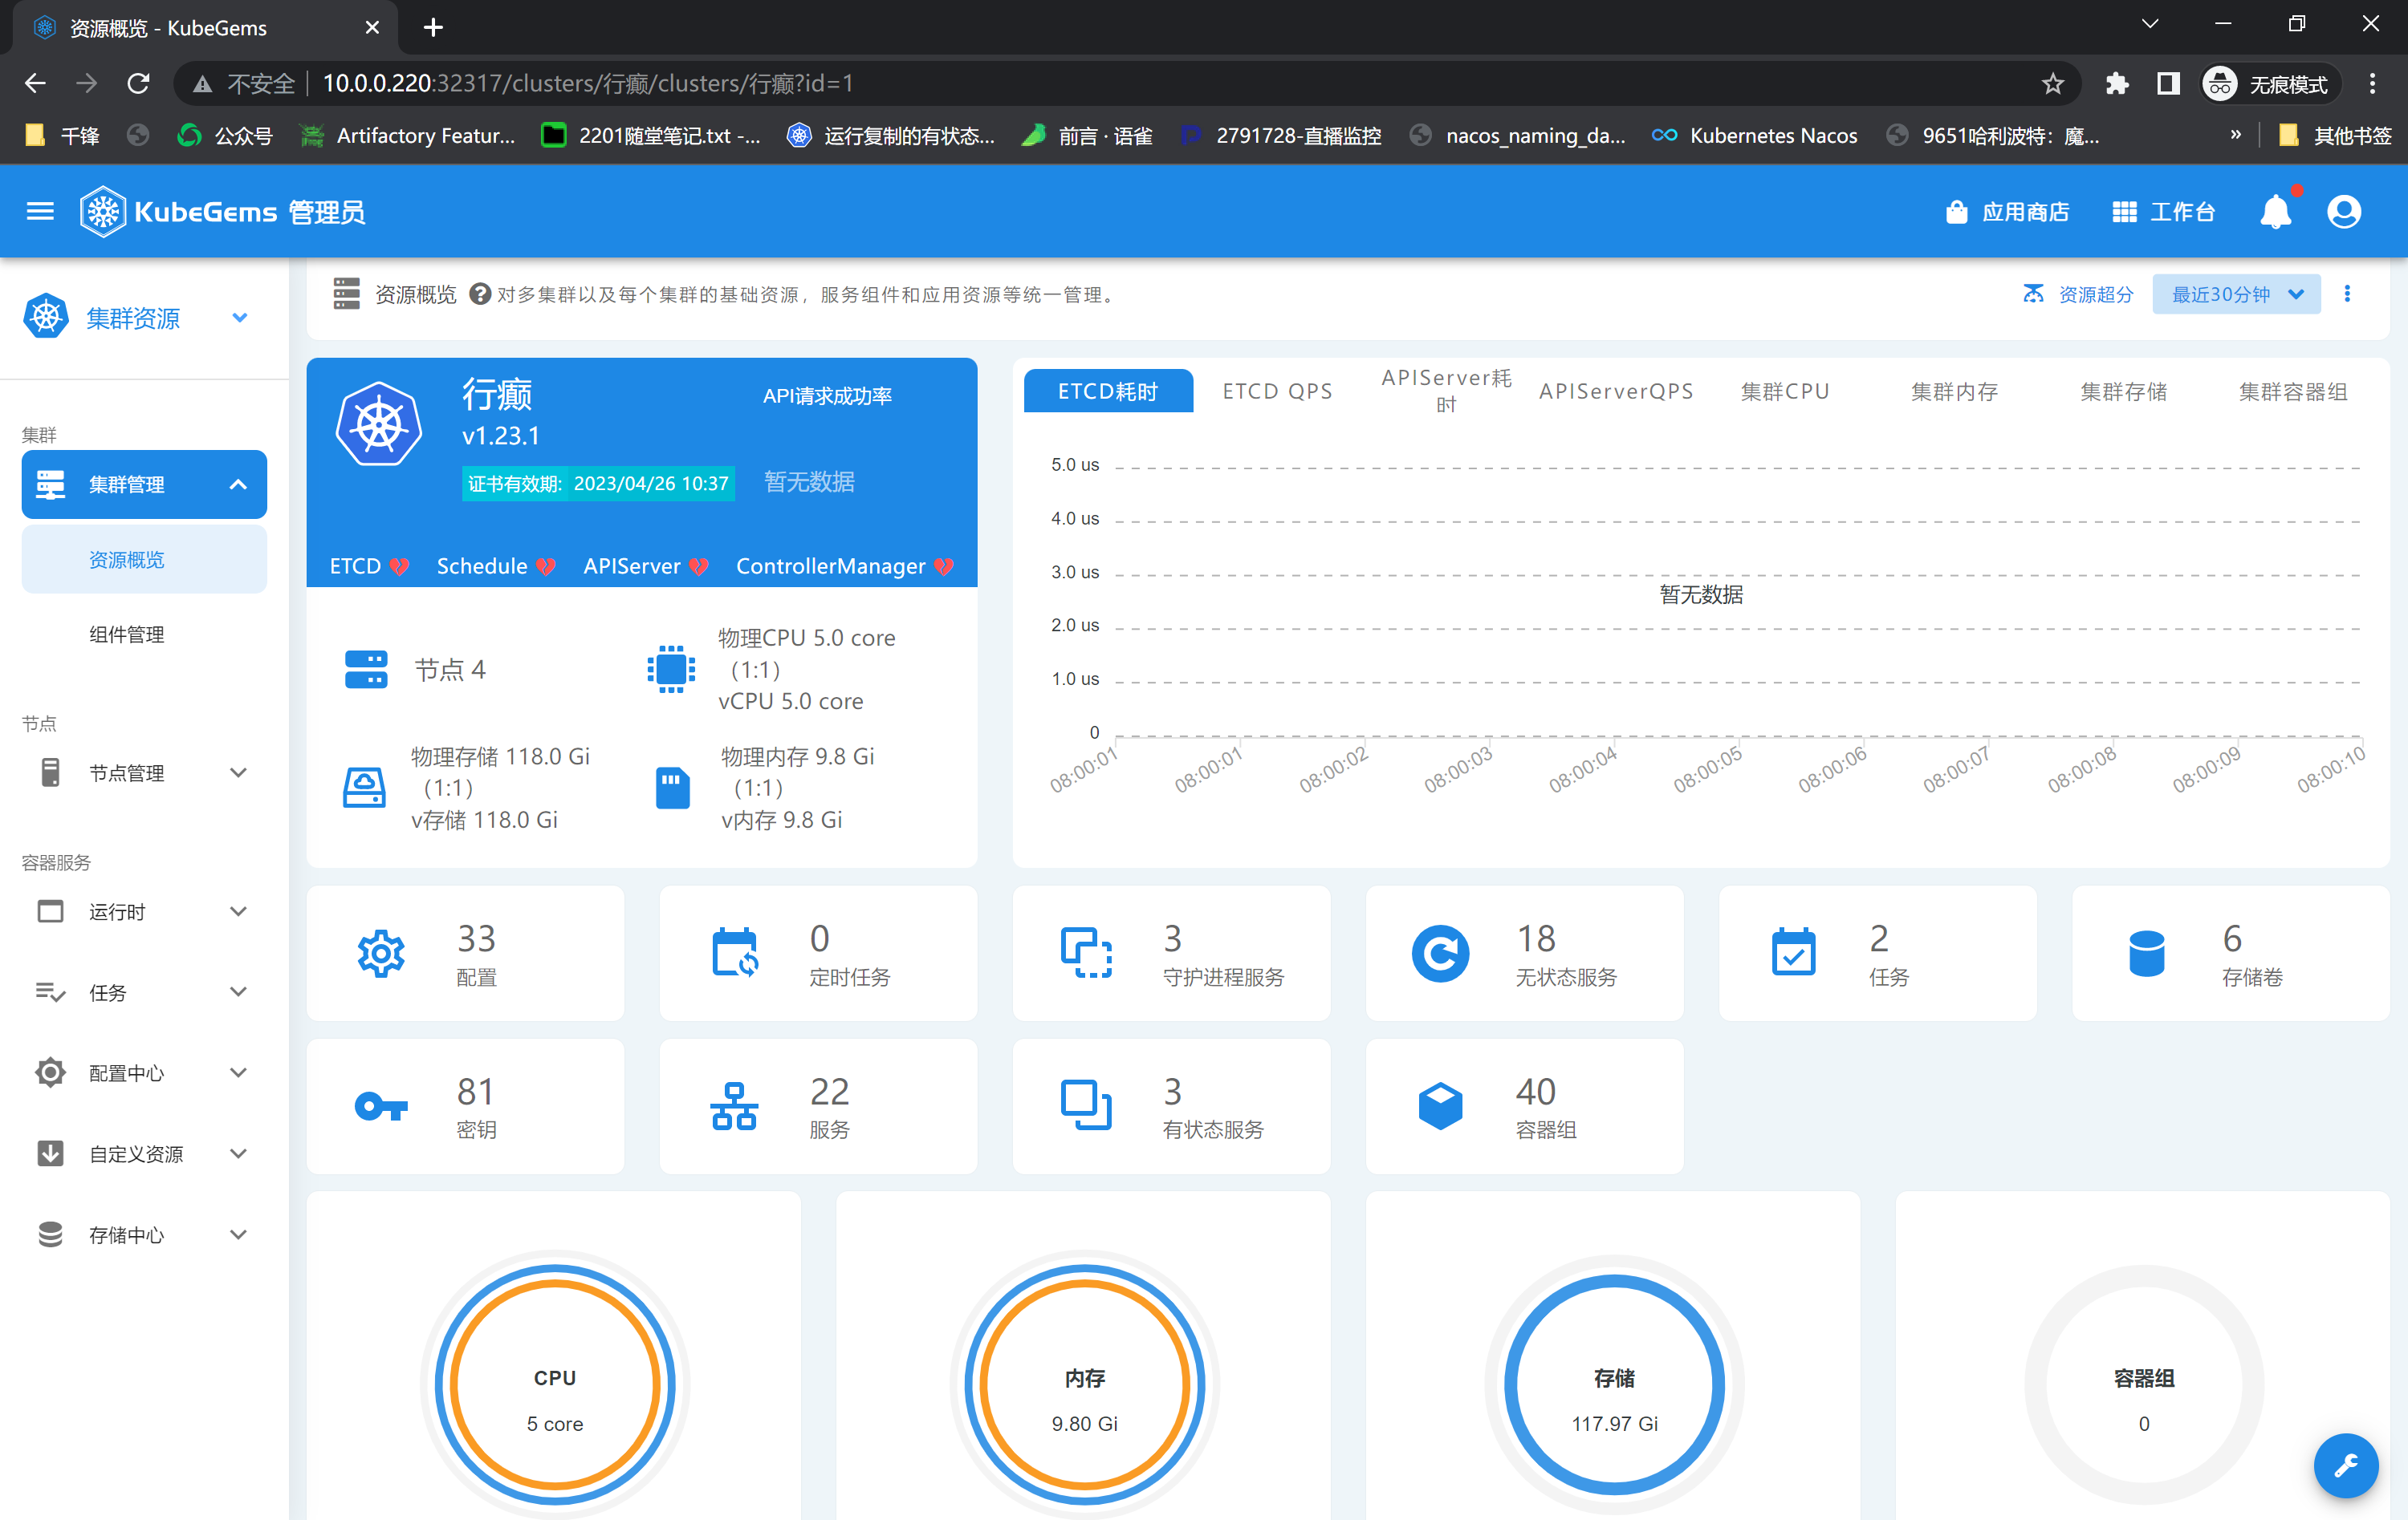Open the 有状态服务 card icon
Screen dimensions: 2408x1520
[x=1086, y=1105]
